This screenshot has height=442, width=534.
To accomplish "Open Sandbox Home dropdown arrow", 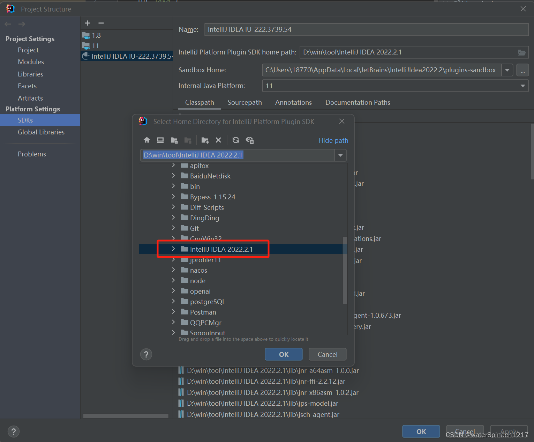I will point(507,70).
